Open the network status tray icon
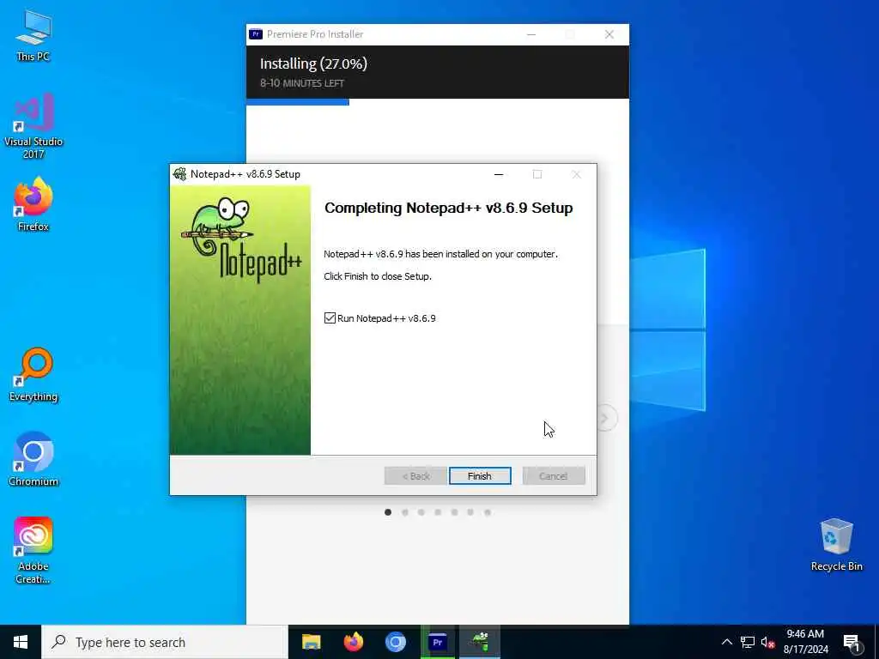Screen dimensions: 879x659 coord(748,642)
